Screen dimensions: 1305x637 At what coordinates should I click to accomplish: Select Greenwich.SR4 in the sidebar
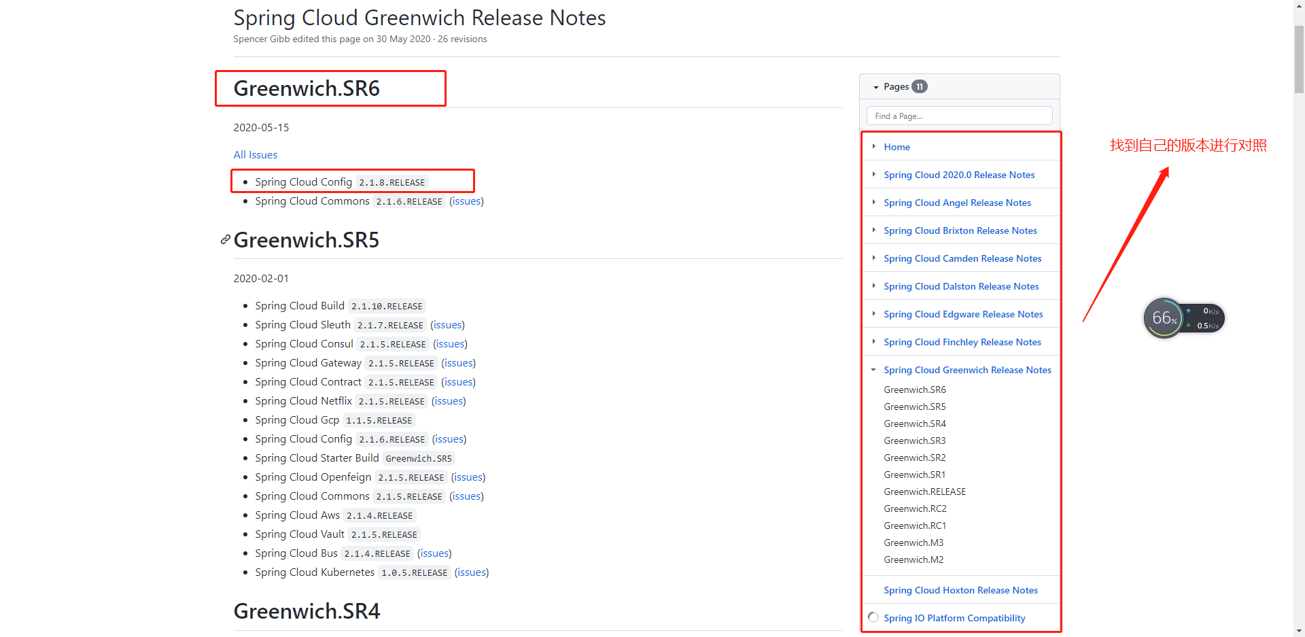(914, 424)
